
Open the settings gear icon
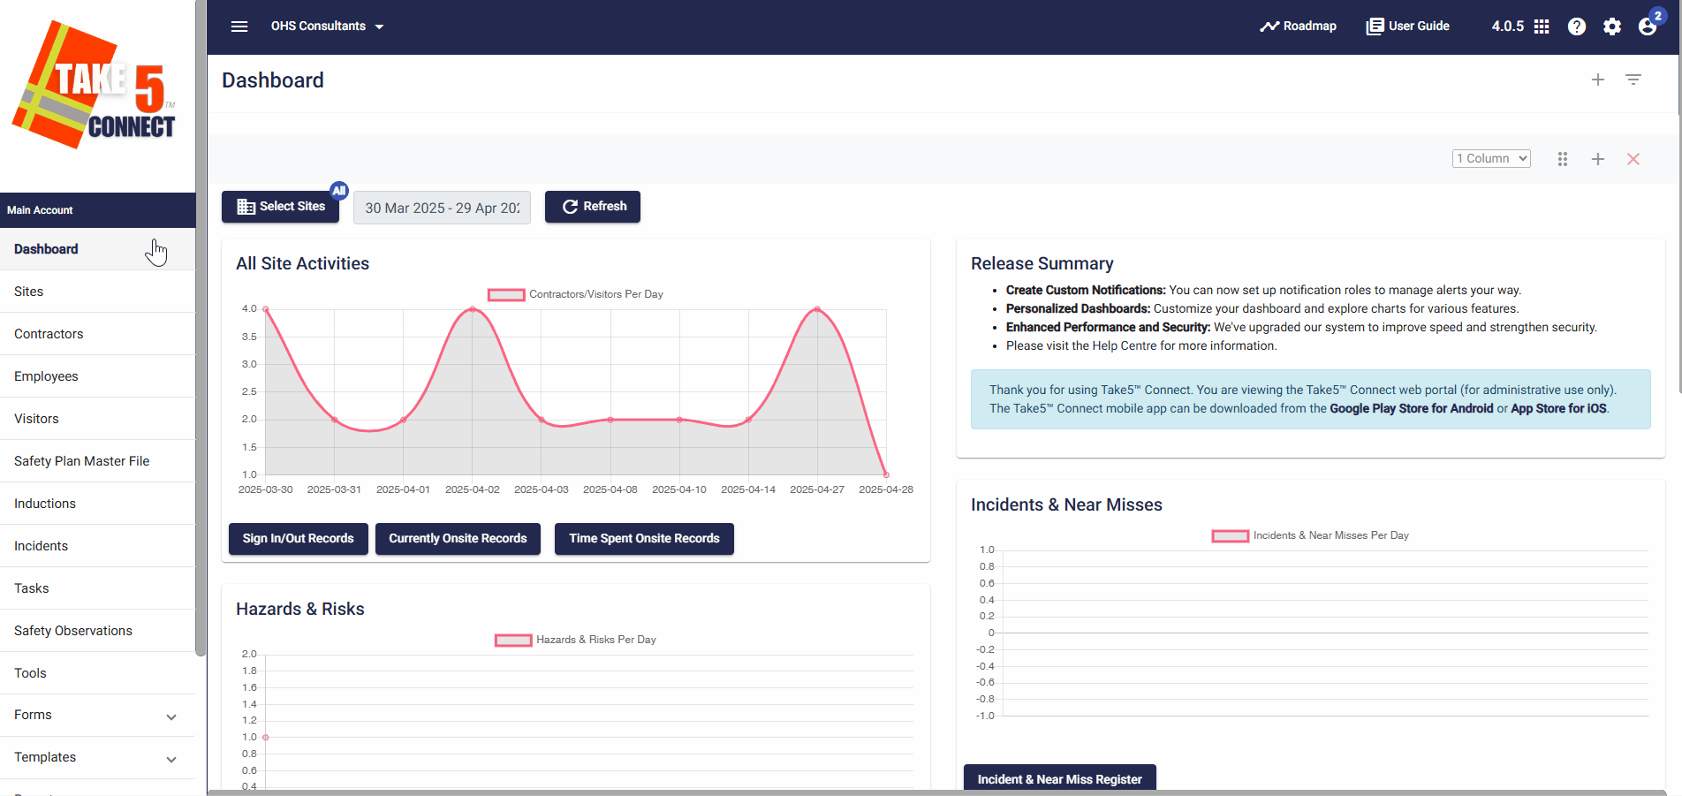click(x=1612, y=27)
